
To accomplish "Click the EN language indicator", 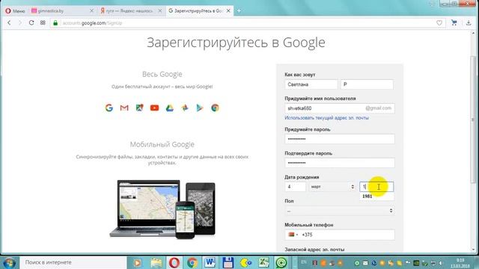I will pyautogui.click(x=304, y=262).
